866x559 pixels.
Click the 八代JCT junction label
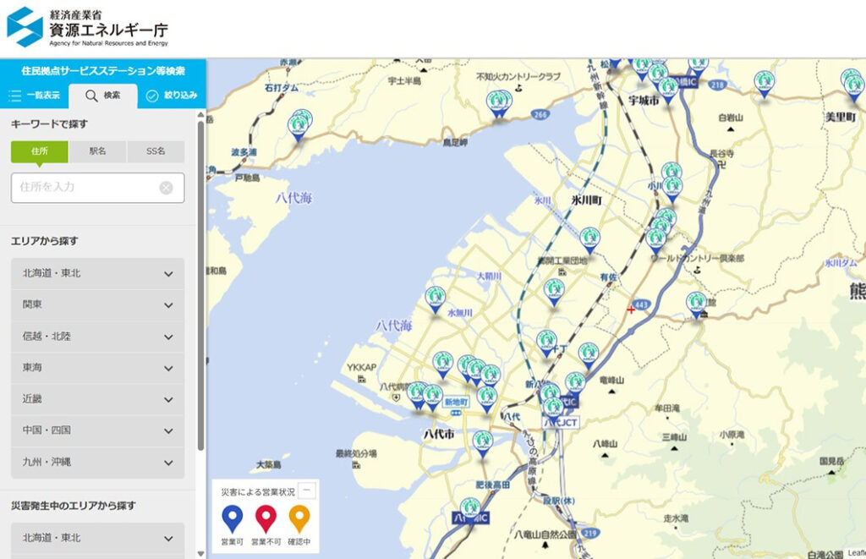coord(561,423)
